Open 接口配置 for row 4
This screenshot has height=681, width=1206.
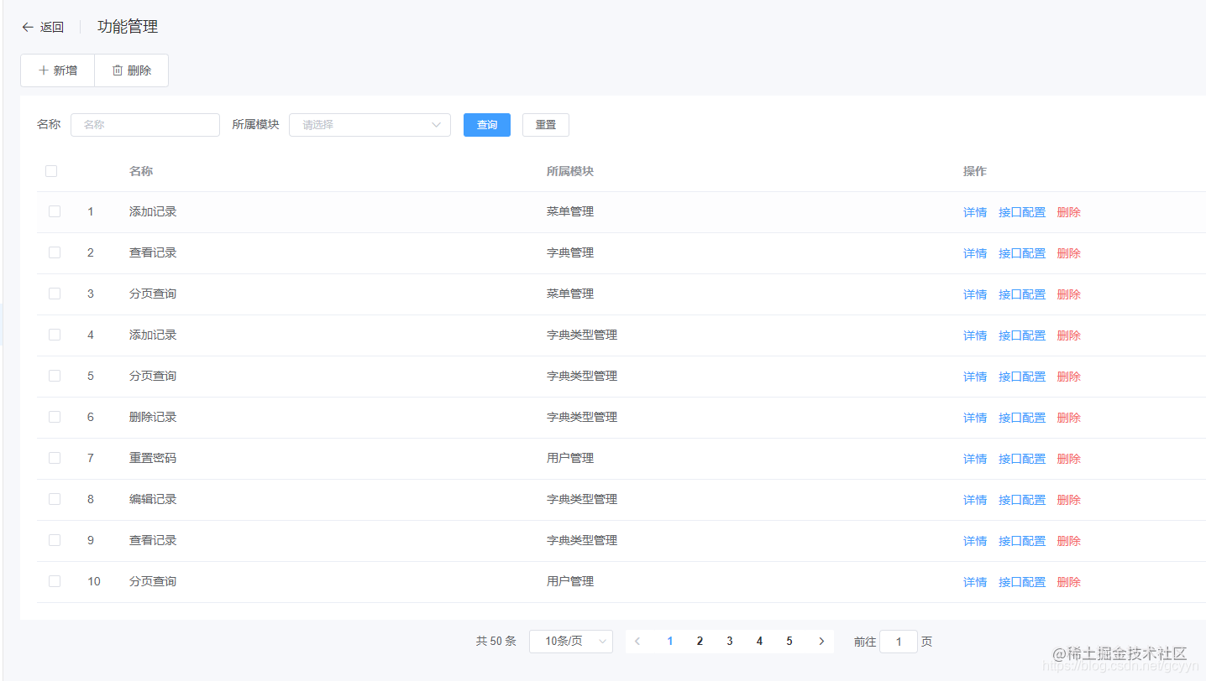[1022, 335]
